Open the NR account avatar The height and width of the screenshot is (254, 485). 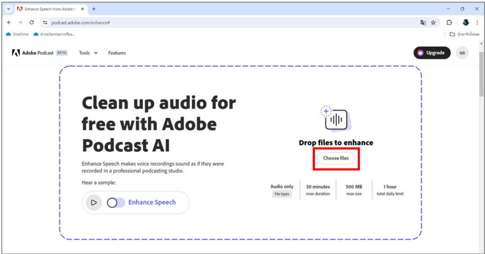pyautogui.click(x=462, y=53)
